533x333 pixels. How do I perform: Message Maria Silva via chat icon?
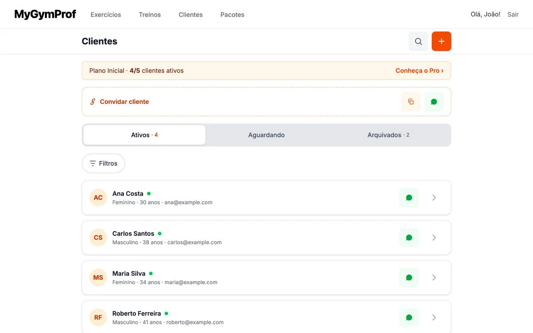click(x=409, y=277)
